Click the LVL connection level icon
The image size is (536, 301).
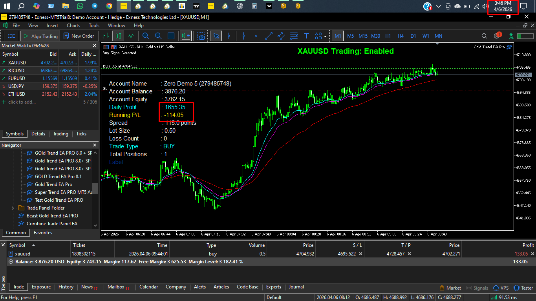point(510,36)
